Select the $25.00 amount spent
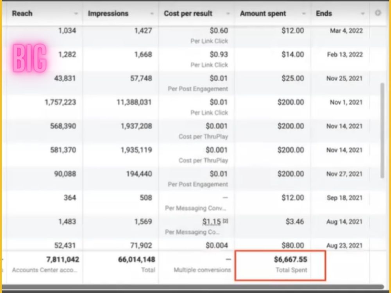 (x=293, y=79)
